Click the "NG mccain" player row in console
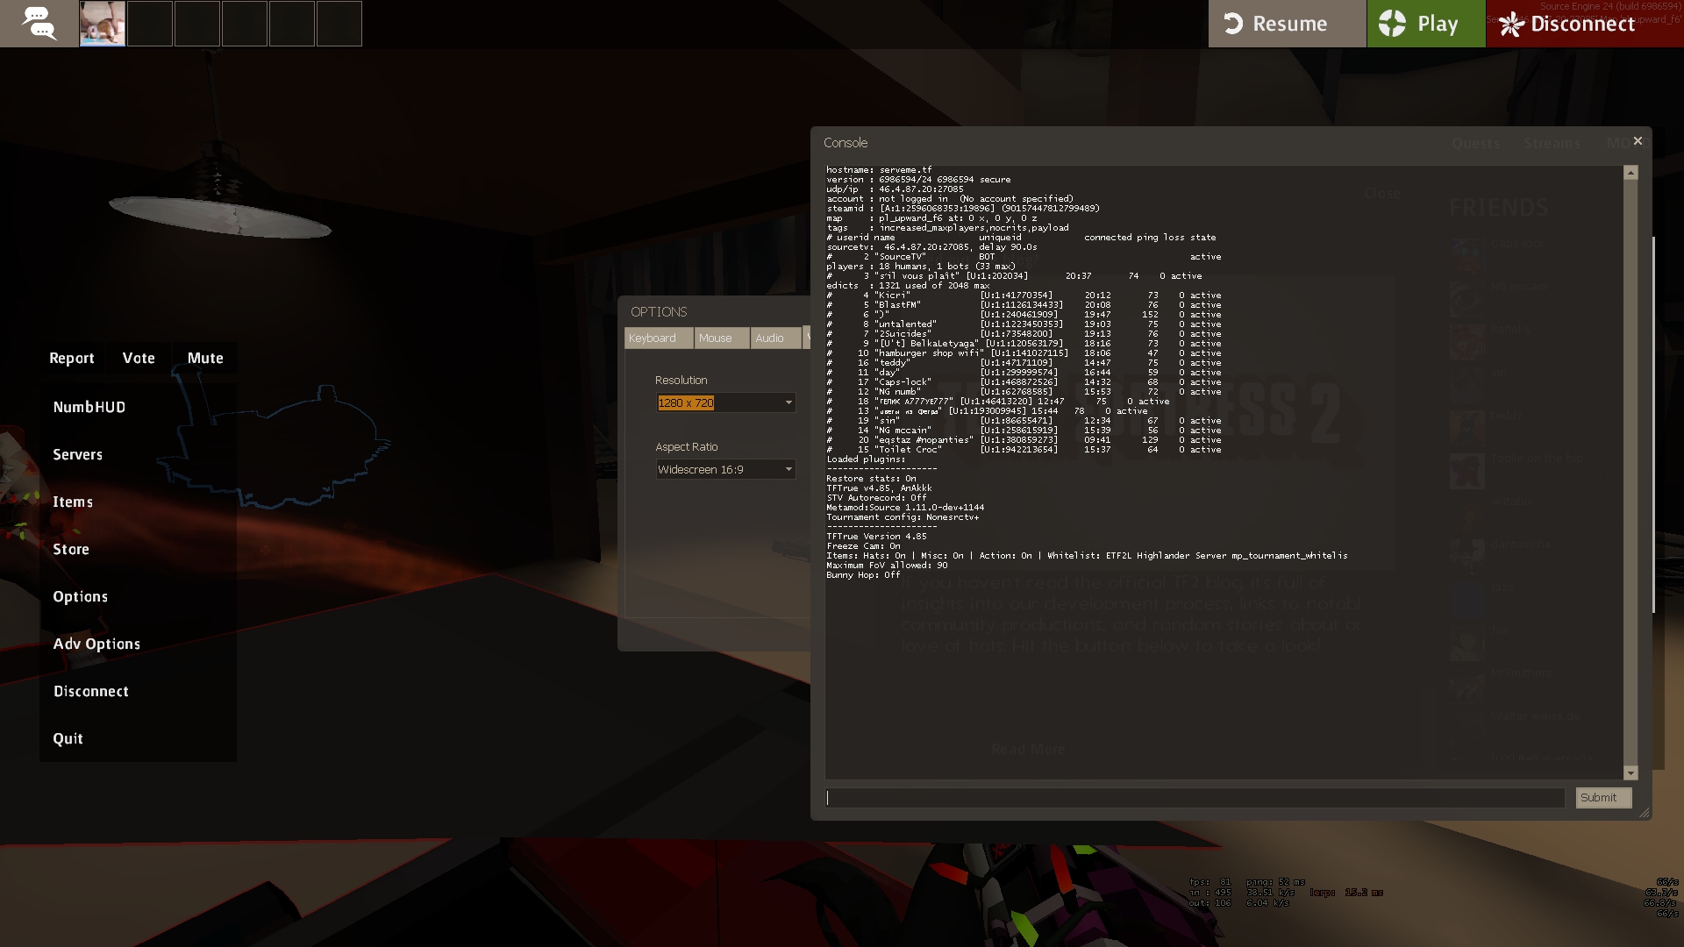 [1024, 430]
